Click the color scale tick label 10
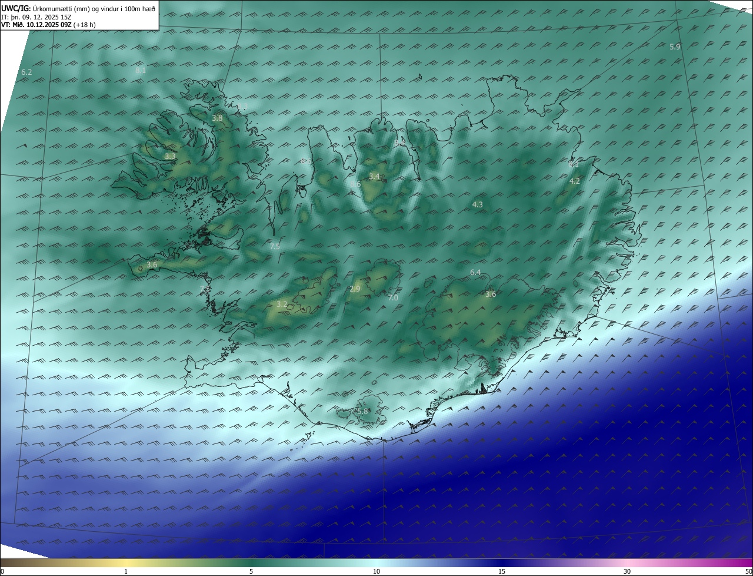Viewport: 753px width, 576px height. [376, 571]
